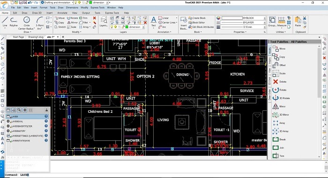Select Break in Tool Palettes
Viewport: 328px width, 178px height.
279,139
